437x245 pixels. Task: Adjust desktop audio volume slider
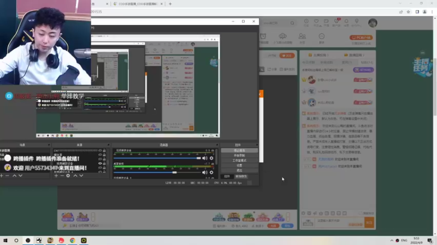click(158, 172)
